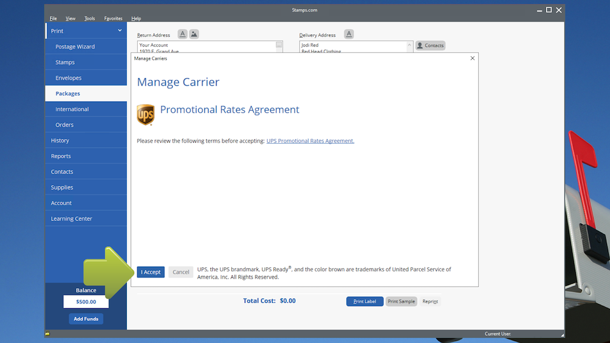Cancel the promotional rates agreement
The width and height of the screenshot is (610, 343).
[x=181, y=272]
